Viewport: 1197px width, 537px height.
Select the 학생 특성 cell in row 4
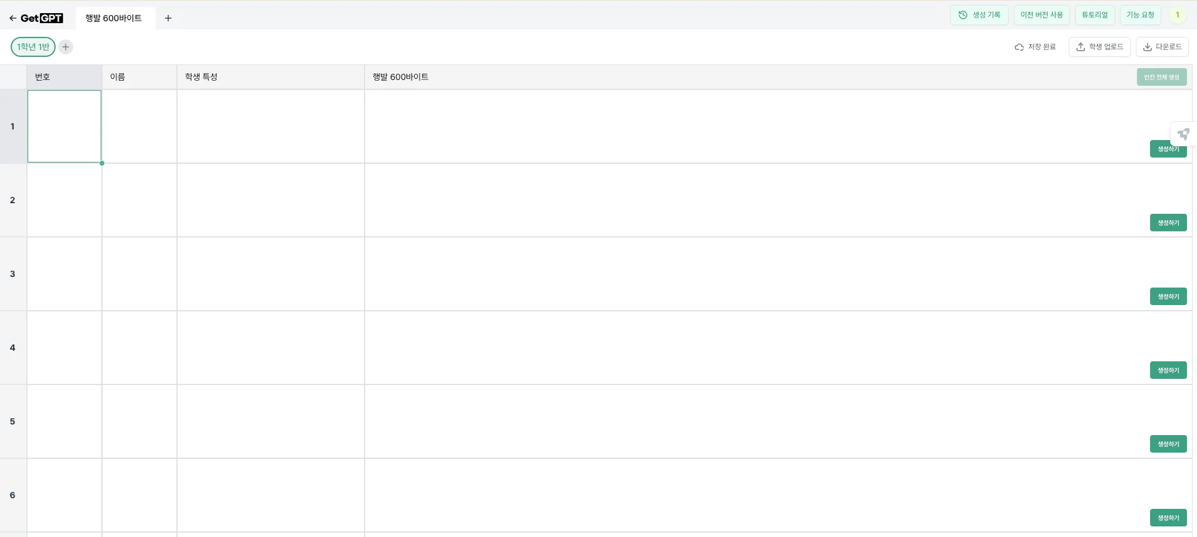pos(270,348)
